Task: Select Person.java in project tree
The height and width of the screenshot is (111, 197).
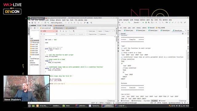Action: [35, 43]
